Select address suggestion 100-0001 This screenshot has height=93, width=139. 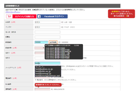coord(58,50)
